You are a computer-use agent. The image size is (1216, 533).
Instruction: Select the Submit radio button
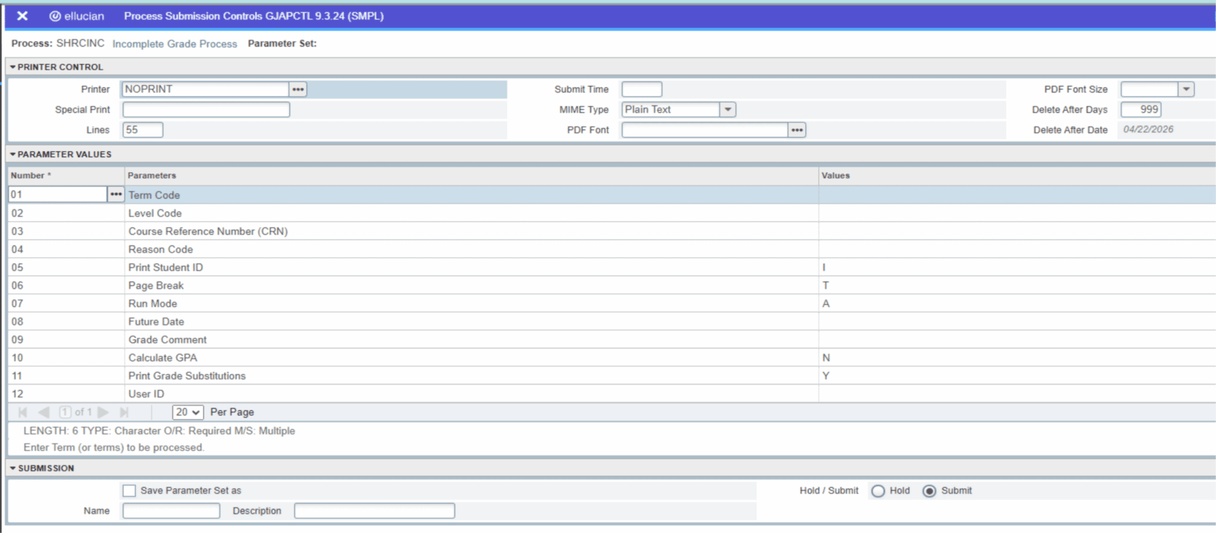929,491
